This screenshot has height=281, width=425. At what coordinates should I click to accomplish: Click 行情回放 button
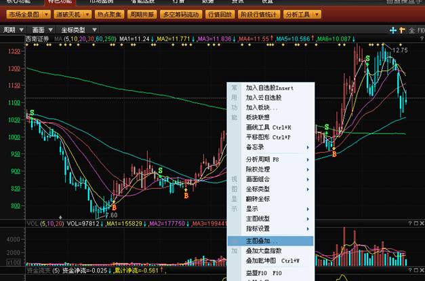coord(220,15)
